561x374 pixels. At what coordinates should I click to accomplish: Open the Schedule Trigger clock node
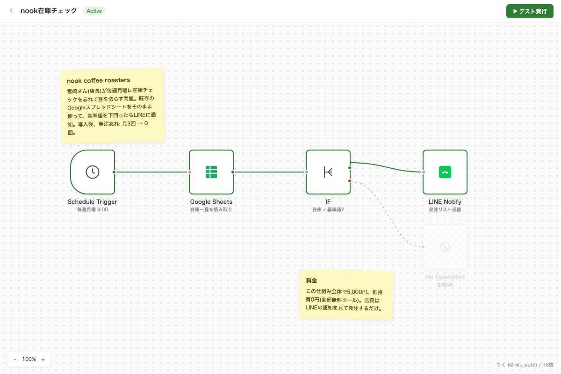(x=93, y=172)
